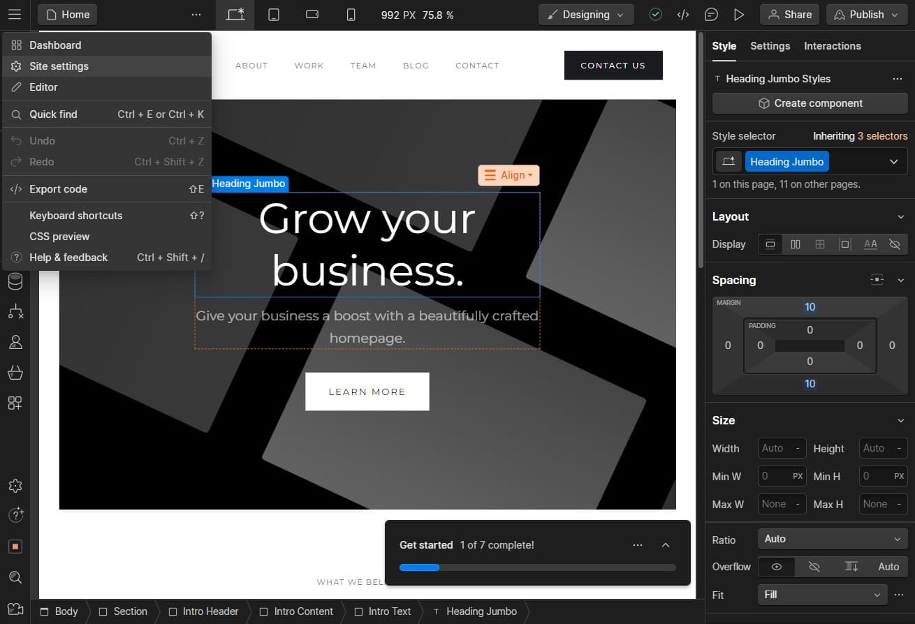Click the Preview play icon
915x624 pixels.
739,15
